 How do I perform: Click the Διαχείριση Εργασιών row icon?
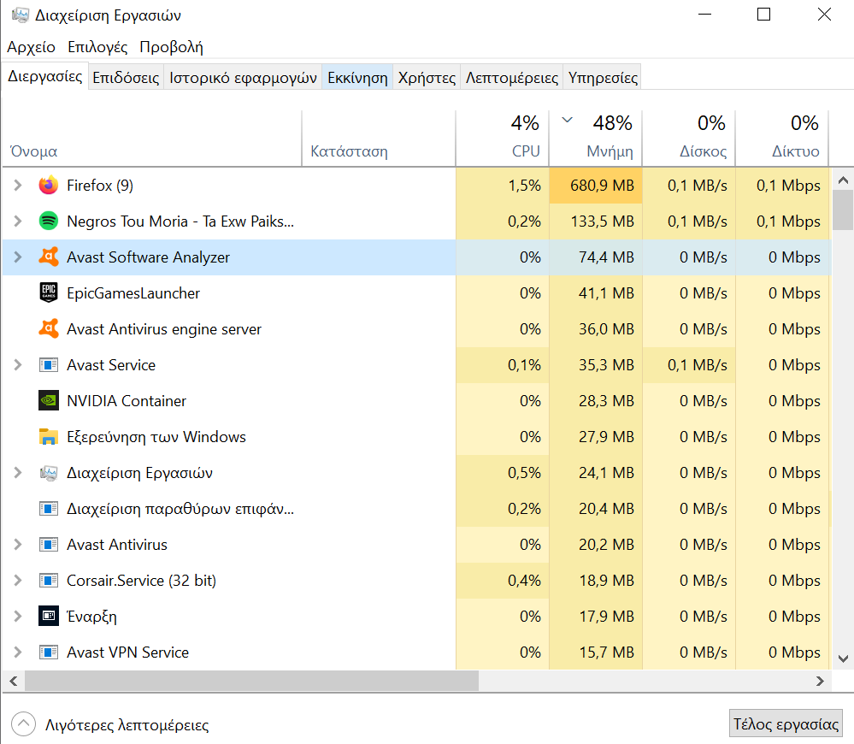click(x=49, y=473)
